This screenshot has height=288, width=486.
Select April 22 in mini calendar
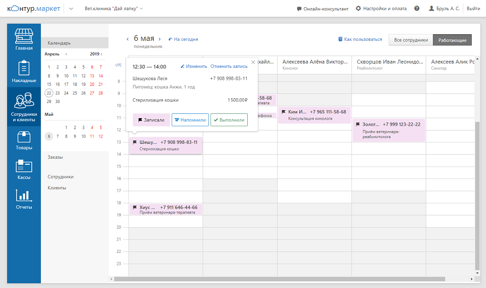tap(49, 93)
